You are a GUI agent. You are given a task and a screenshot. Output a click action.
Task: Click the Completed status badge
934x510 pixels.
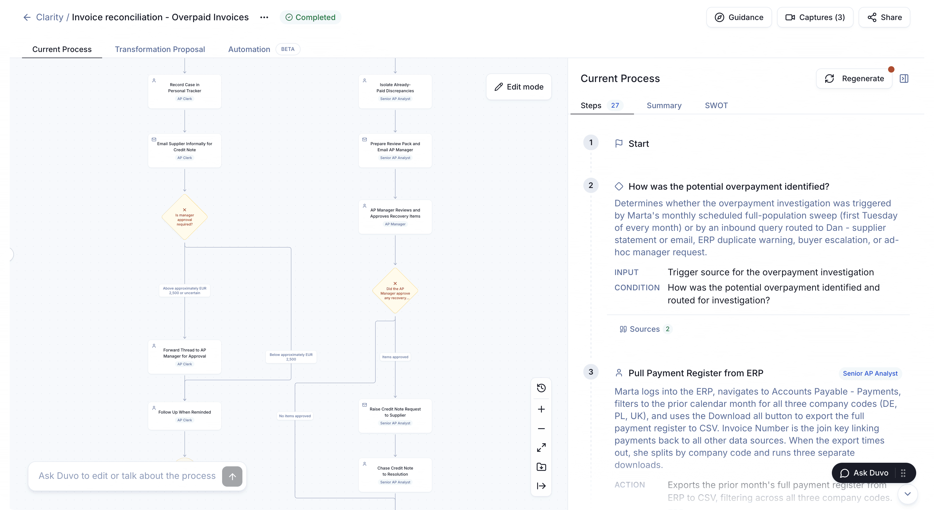click(310, 18)
